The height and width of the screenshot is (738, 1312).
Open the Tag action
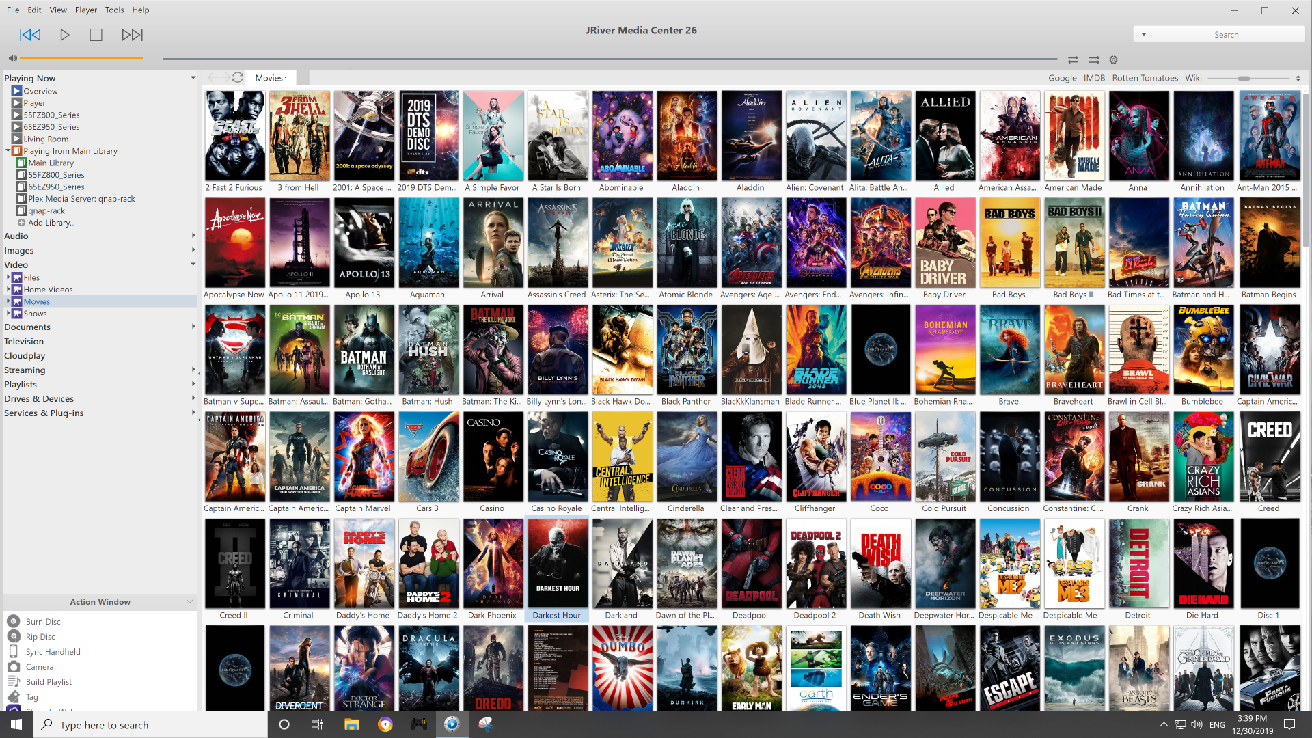point(31,697)
